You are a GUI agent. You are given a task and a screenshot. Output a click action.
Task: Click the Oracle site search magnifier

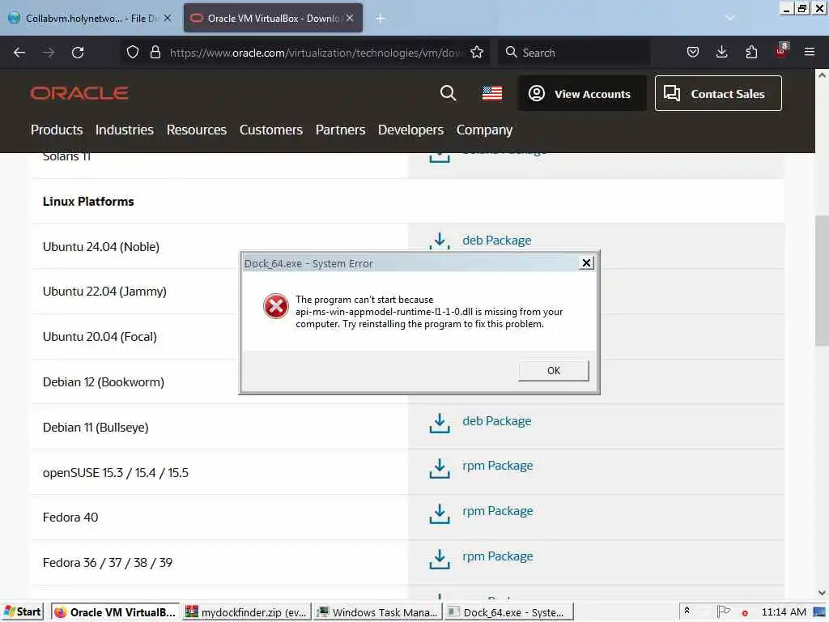pyautogui.click(x=448, y=93)
